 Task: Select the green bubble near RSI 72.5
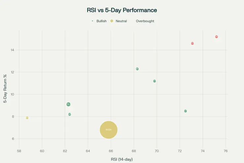[x=185, y=111]
